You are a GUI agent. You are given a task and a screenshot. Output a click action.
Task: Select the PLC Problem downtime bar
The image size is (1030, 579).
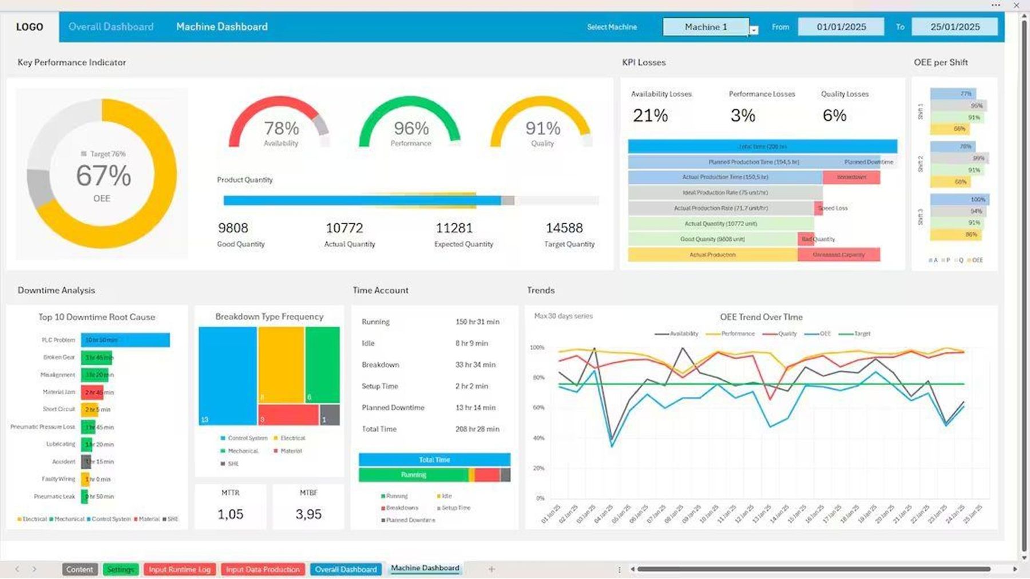coord(125,340)
